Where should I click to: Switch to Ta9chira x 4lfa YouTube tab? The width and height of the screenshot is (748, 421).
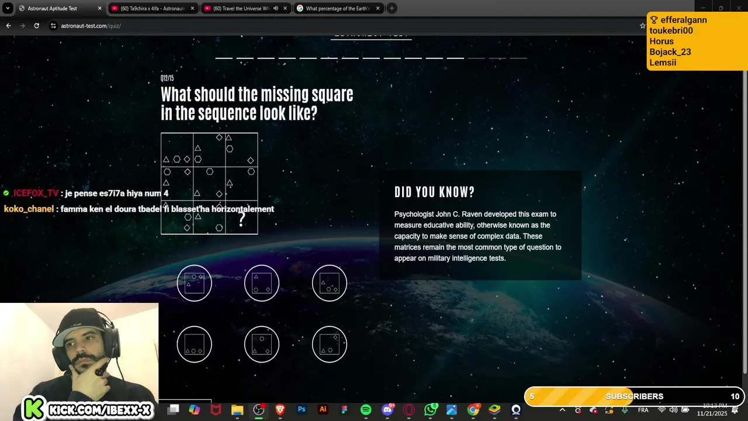pos(153,8)
